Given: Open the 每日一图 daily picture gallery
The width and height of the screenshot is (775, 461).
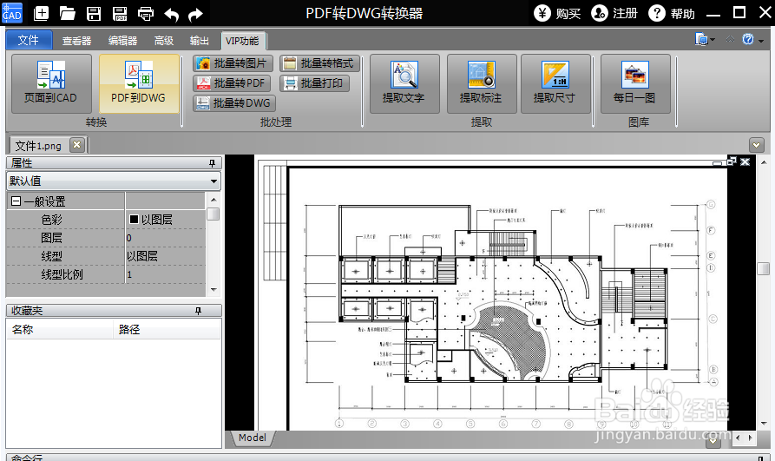Looking at the screenshot, I should (635, 83).
